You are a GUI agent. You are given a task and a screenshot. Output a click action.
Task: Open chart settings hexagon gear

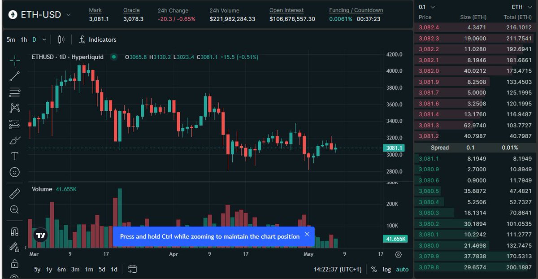pyautogui.click(x=399, y=255)
